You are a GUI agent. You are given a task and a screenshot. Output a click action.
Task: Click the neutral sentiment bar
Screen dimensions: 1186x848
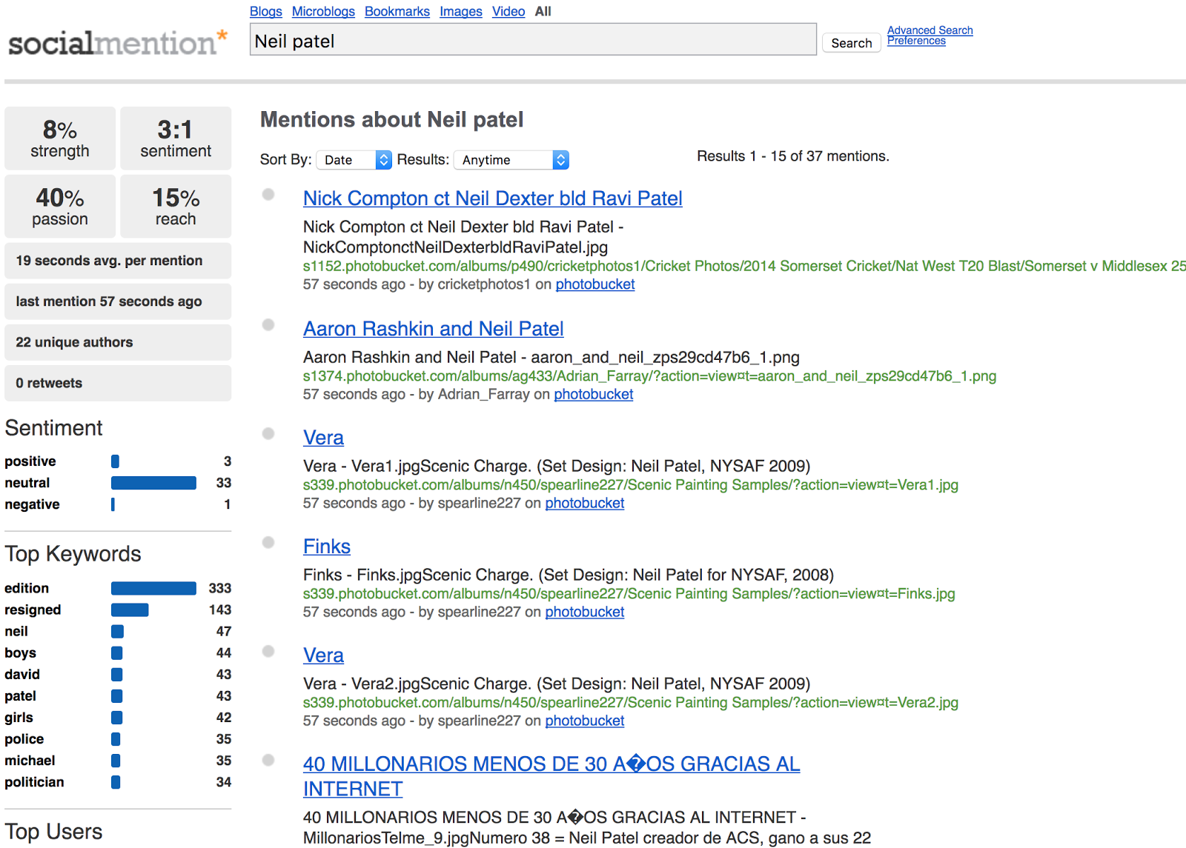point(153,483)
